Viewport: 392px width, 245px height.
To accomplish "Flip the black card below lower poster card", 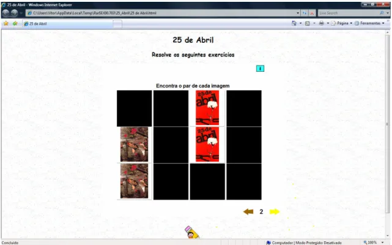I will (207, 182).
